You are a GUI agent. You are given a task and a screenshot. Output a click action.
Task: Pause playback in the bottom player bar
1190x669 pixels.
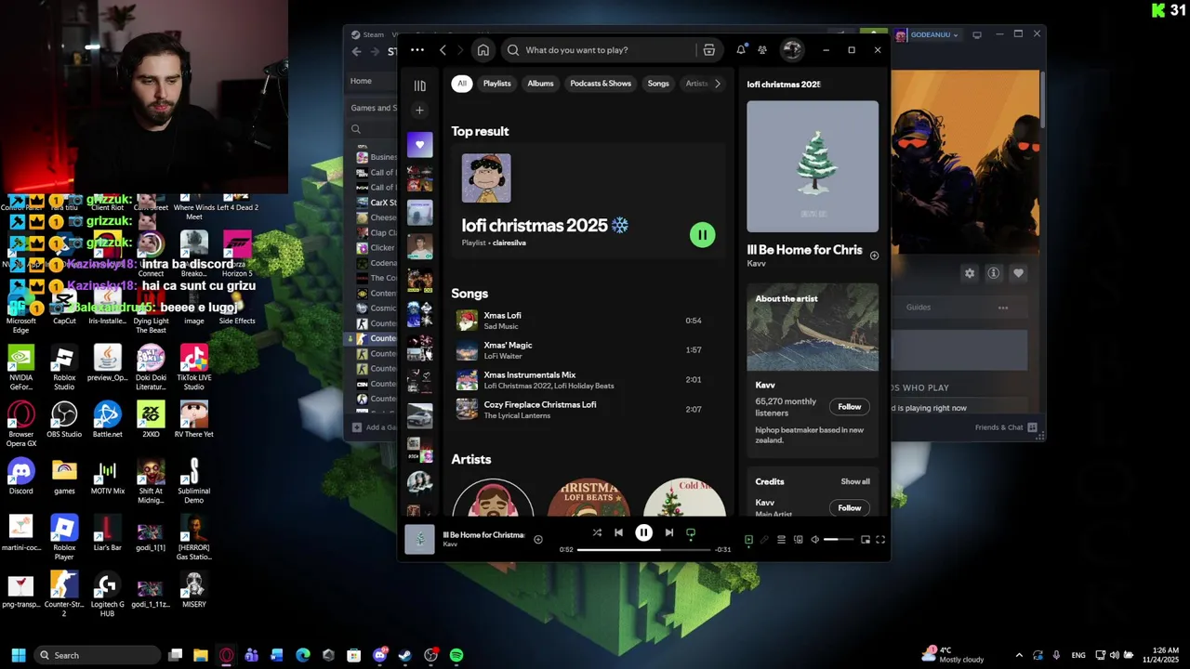pyautogui.click(x=643, y=532)
